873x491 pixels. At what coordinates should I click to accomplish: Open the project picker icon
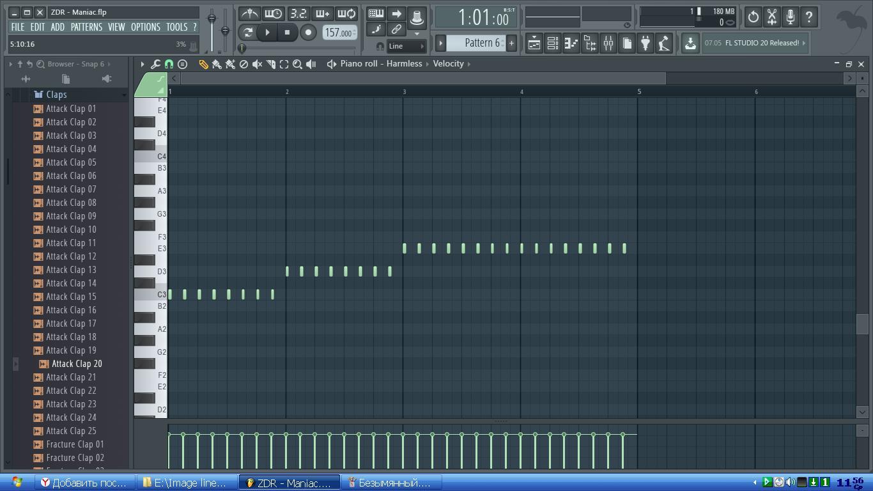click(627, 43)
